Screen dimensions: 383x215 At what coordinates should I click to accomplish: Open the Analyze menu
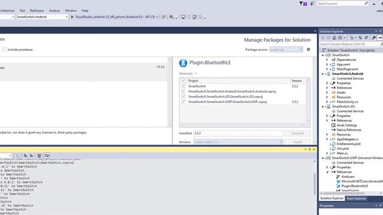54,11
